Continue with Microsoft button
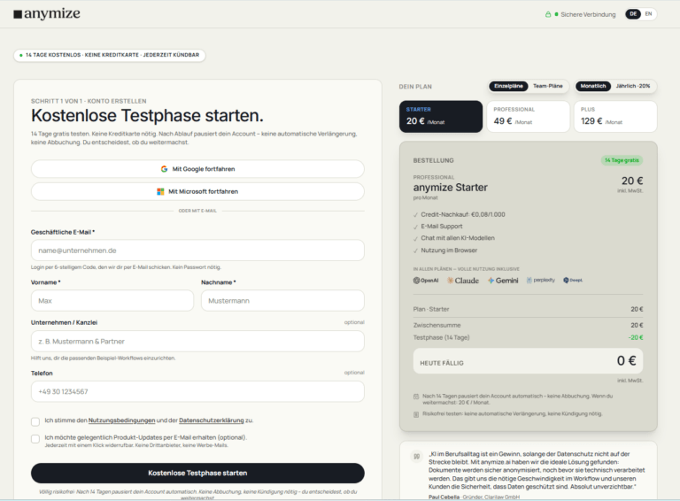Image resolution: width=680 pixels, height=501 pixels. point(197,191)
